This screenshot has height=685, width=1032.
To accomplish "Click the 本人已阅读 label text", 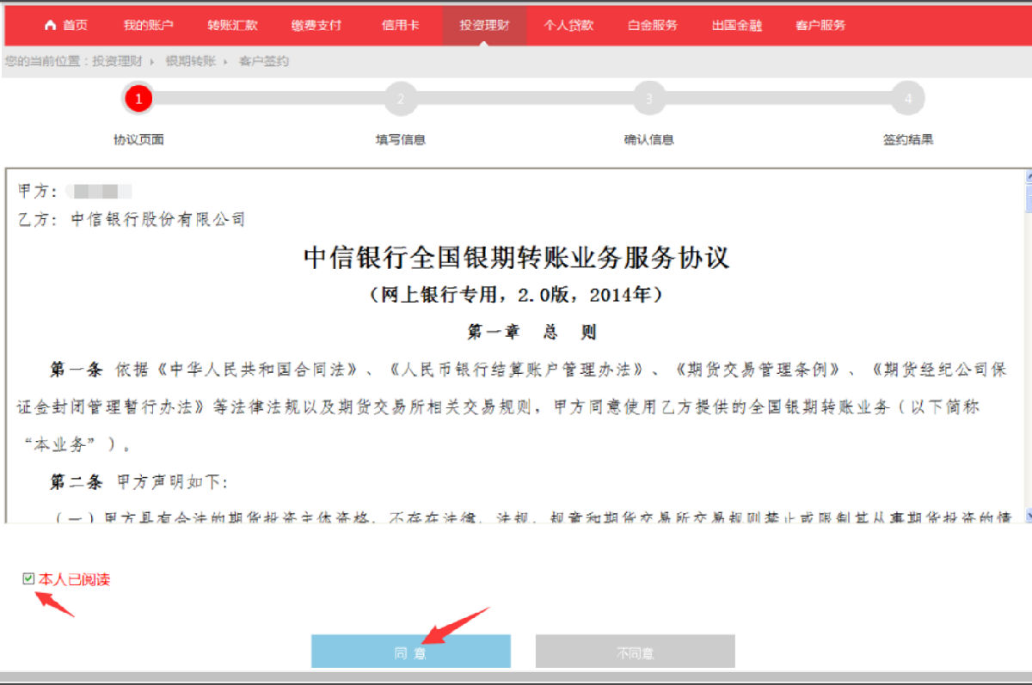I will pyautogui.click(x=74, y=579).
